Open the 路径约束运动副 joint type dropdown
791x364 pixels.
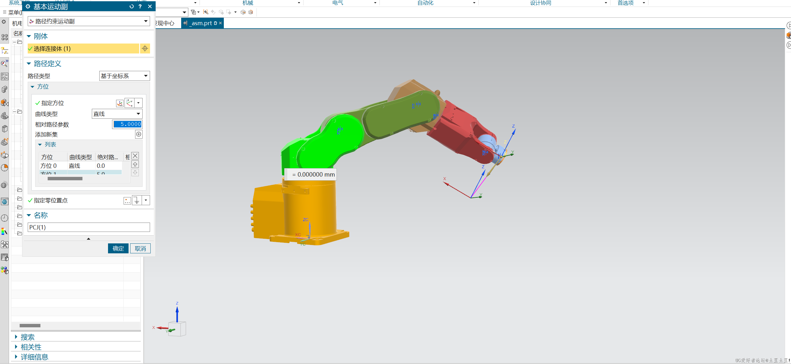click(89, 21)
